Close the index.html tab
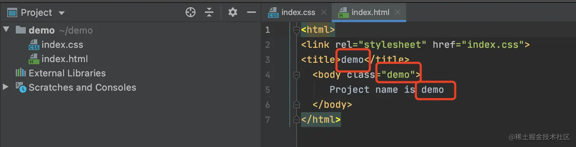 point(397,13)
